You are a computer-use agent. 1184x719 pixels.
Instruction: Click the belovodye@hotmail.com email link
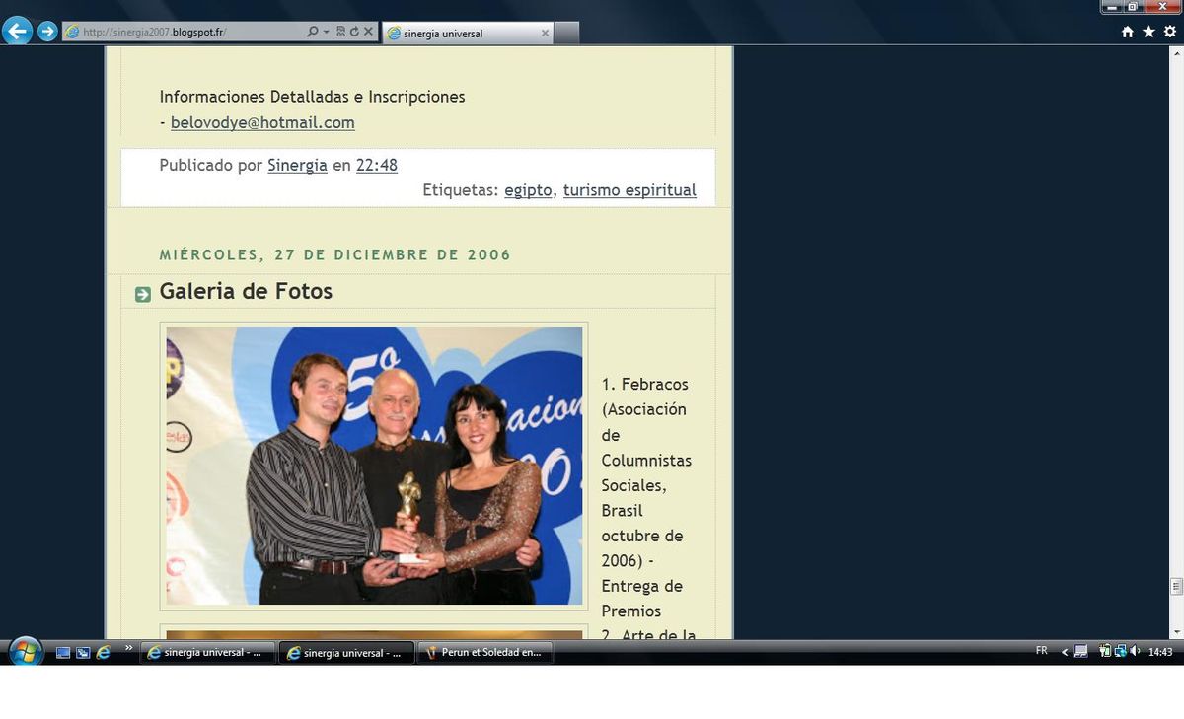(x=262, y=123)
